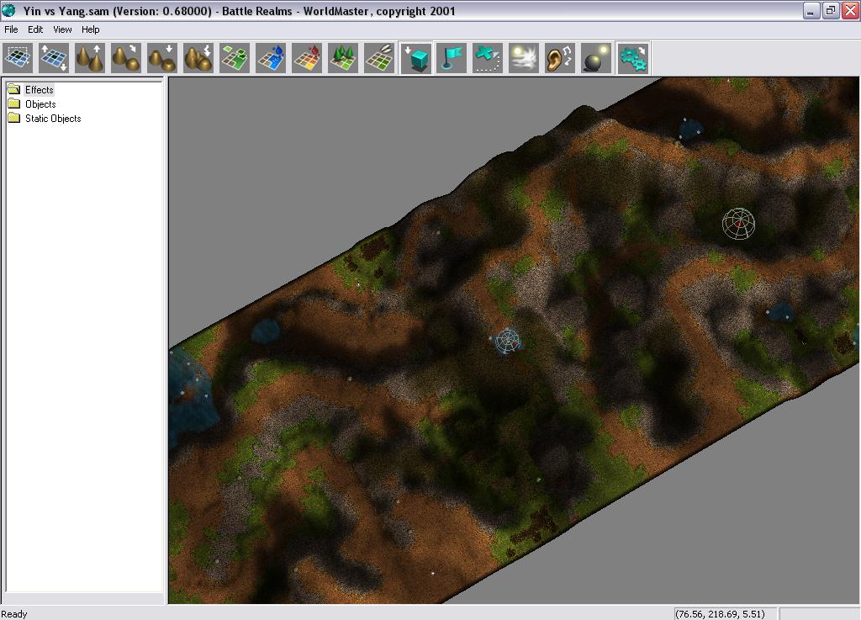861x620 pixels.
Task: Select the green terrain texture paint tool
Action: click(x=235, y=58)
